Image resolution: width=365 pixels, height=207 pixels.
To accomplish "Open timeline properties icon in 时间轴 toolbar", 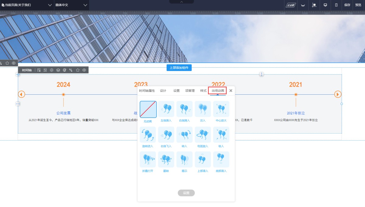I will pyautogui.click(x=39, y=70).
